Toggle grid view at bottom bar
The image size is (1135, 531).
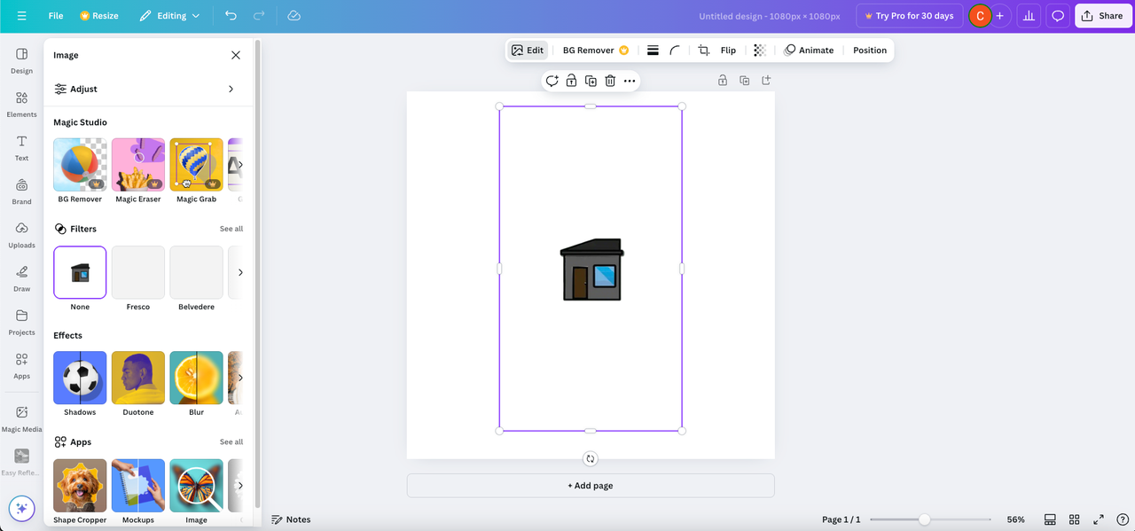point(1074,519)
